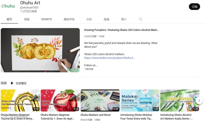Select the 社区 tab
The width and height of the screenshot is (205, 121).
point(89,19)
